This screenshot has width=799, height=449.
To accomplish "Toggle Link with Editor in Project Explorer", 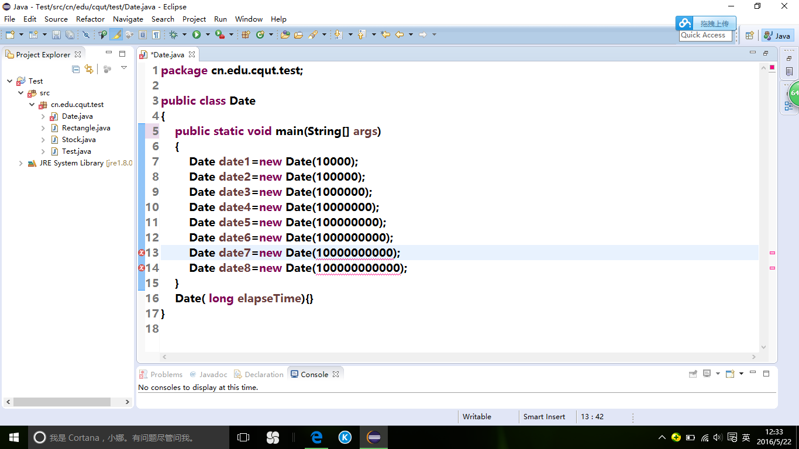I will coord(89,69).
